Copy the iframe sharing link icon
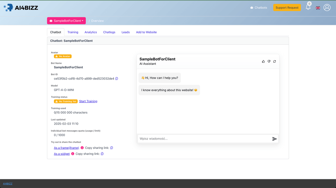The width and height of the screenshot is (336, 188). pos(111,148)
